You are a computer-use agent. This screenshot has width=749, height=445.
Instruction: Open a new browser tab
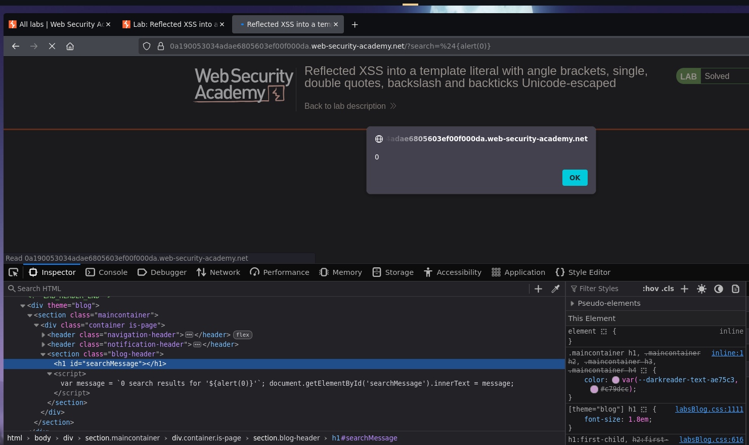coord(355,24)
